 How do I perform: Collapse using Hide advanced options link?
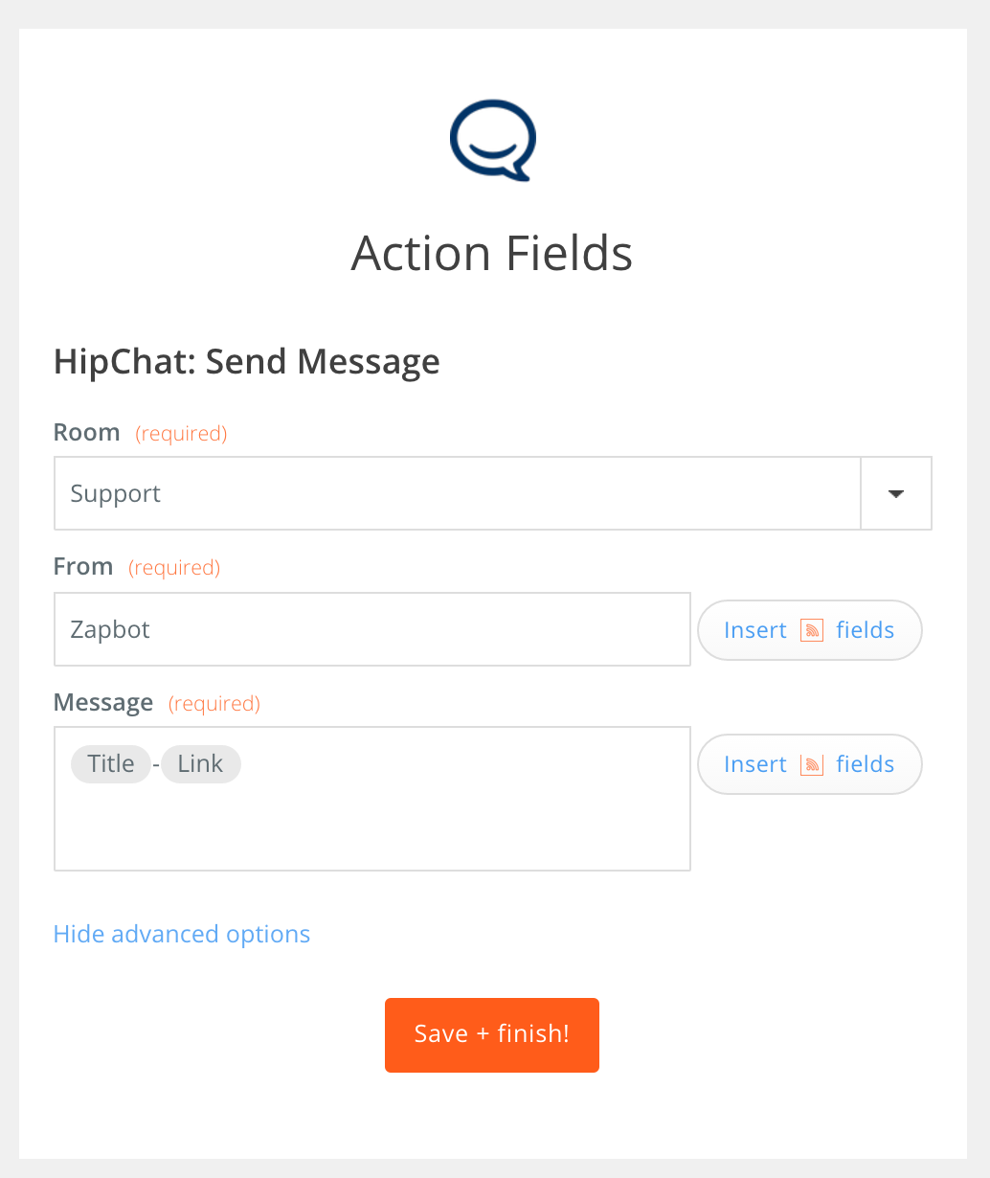pyautogui.click(x=182, y=934)
